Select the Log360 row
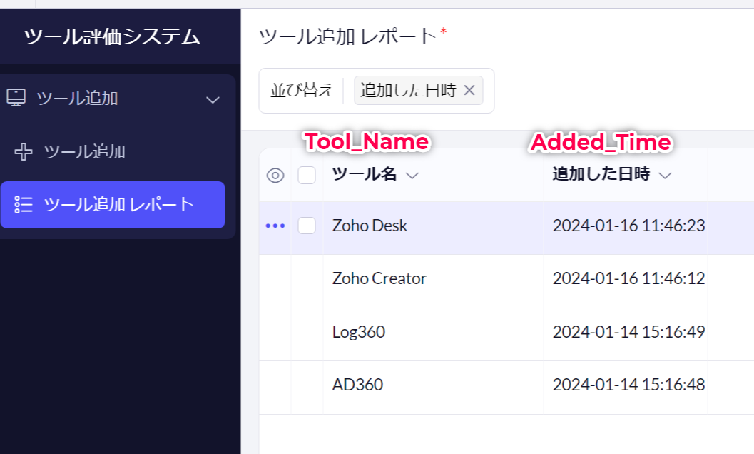 (359, 332)
